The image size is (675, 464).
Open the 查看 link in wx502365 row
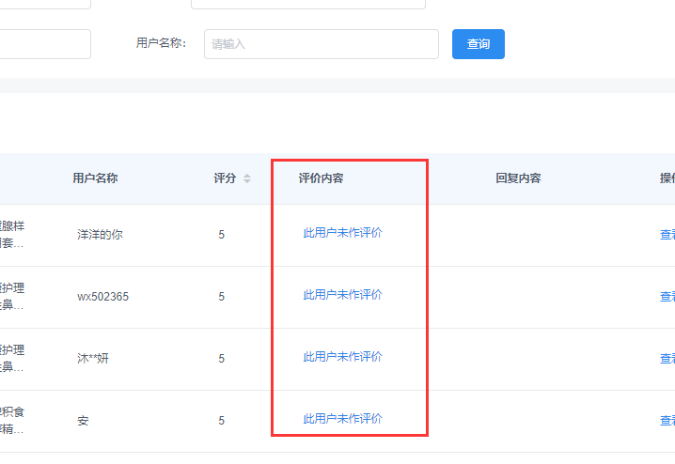click(x=667, y=297)
